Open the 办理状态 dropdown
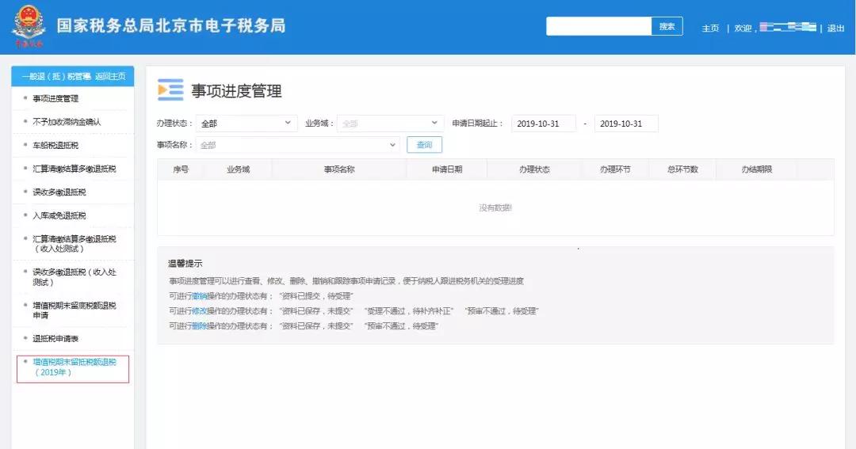Screen dimensions: 856x449 coord(246,124)
